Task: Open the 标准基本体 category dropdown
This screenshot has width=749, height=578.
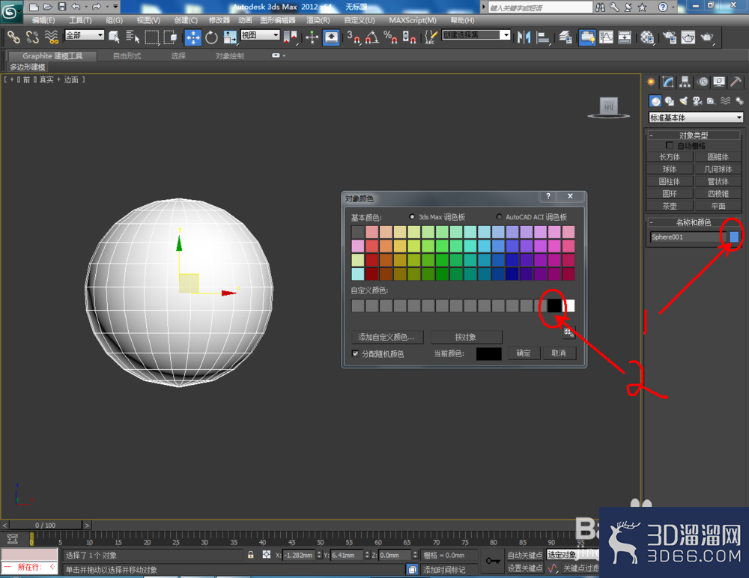Action: [x=696, y=118]
